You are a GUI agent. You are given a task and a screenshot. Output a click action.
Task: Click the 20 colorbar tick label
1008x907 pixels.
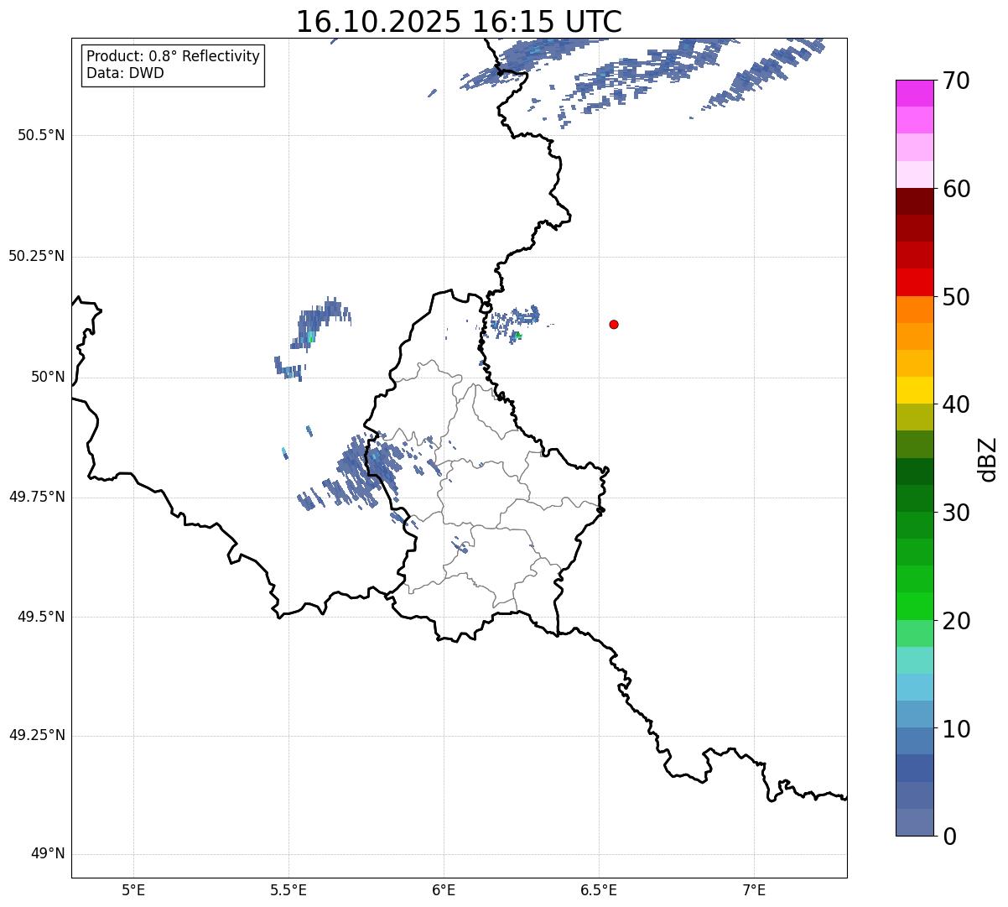point(956,621)
